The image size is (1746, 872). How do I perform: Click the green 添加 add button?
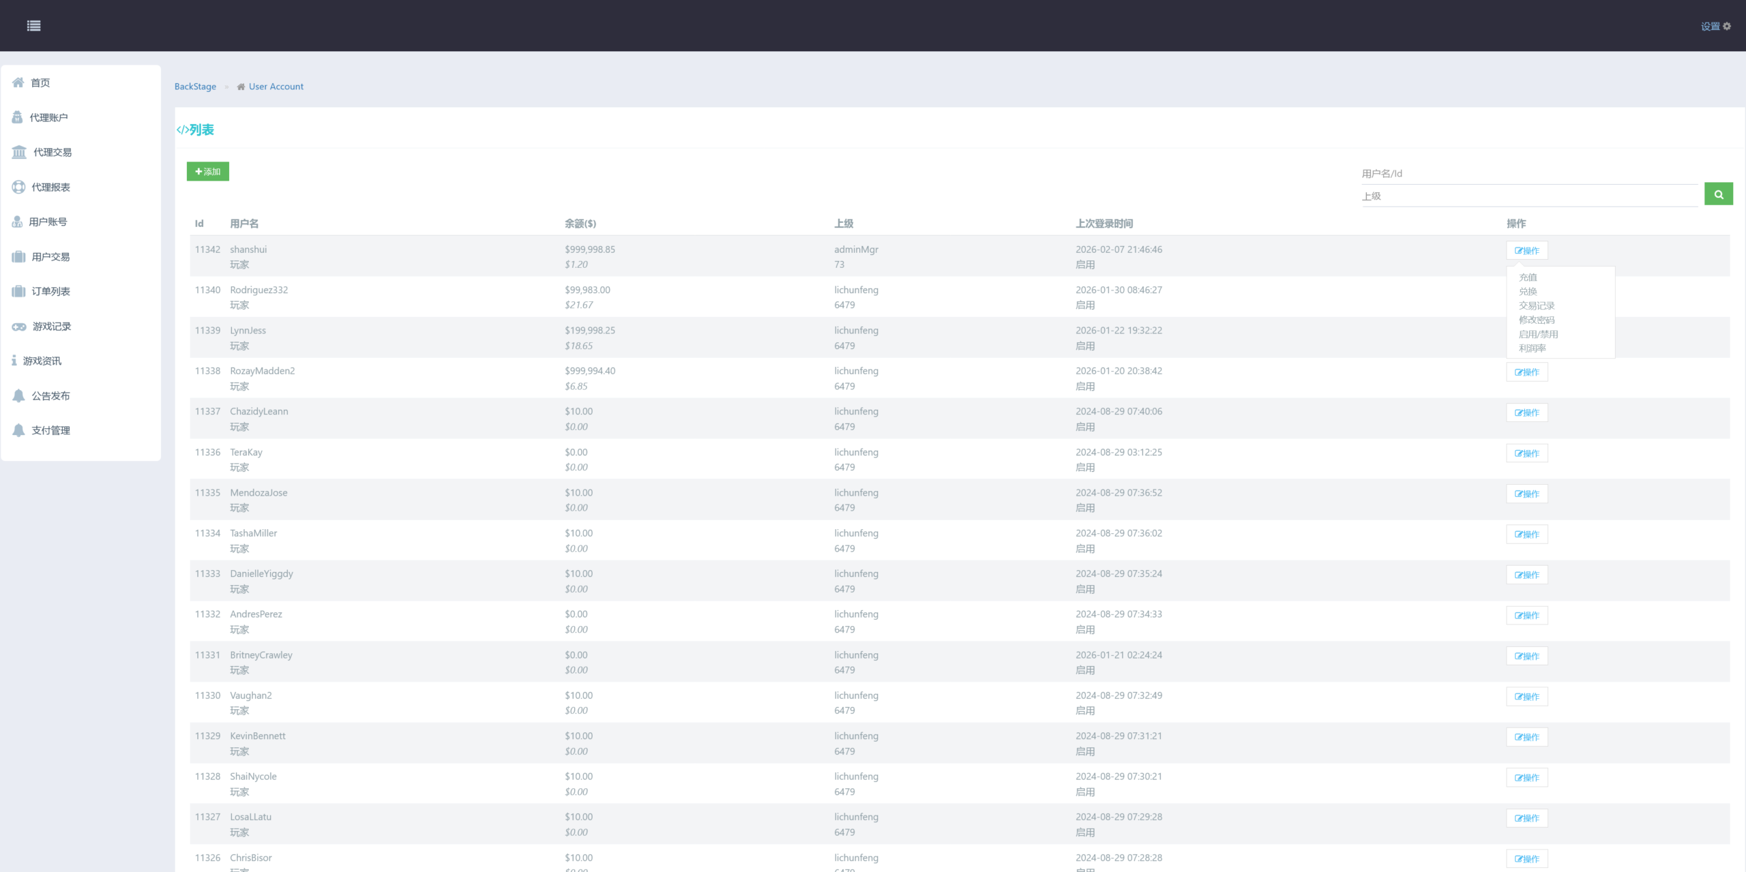[x=208, y=172]
